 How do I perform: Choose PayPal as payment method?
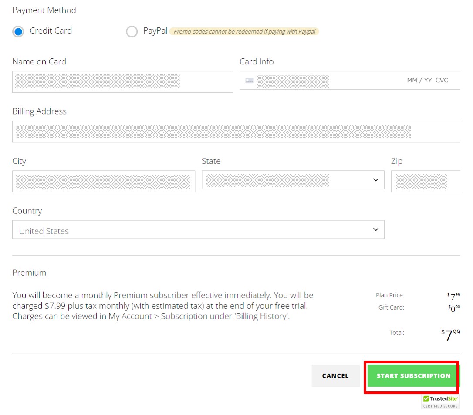click(132, 31)
